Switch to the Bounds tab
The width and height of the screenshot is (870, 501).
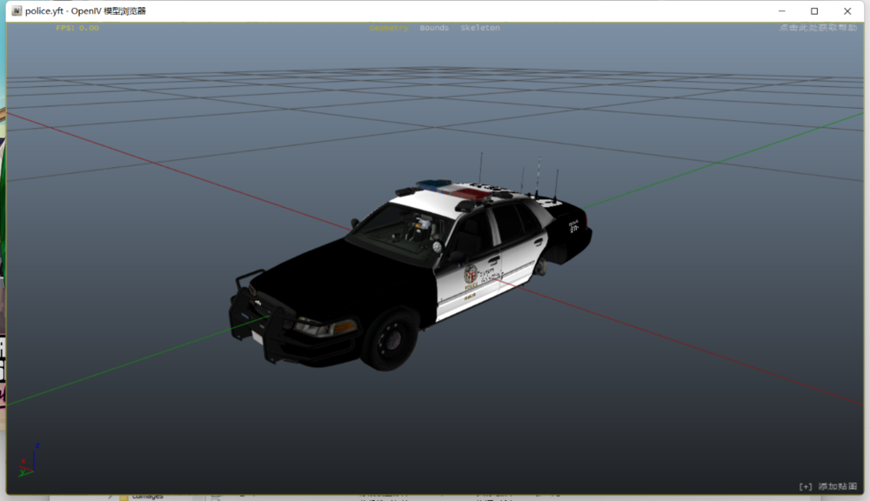pyautogui.click(x=432, y=27)
